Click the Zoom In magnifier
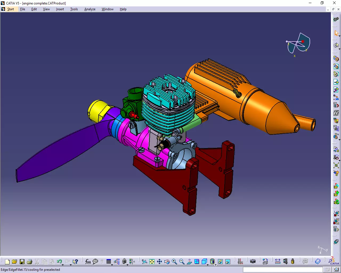The height and width of the screenshot is (273, 341). [x=174, y=262]
